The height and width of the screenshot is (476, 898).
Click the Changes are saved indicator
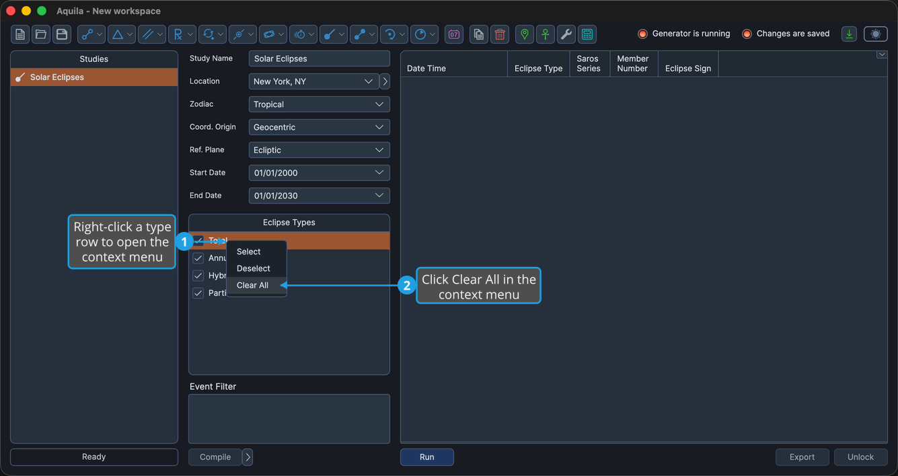[786, 34]
